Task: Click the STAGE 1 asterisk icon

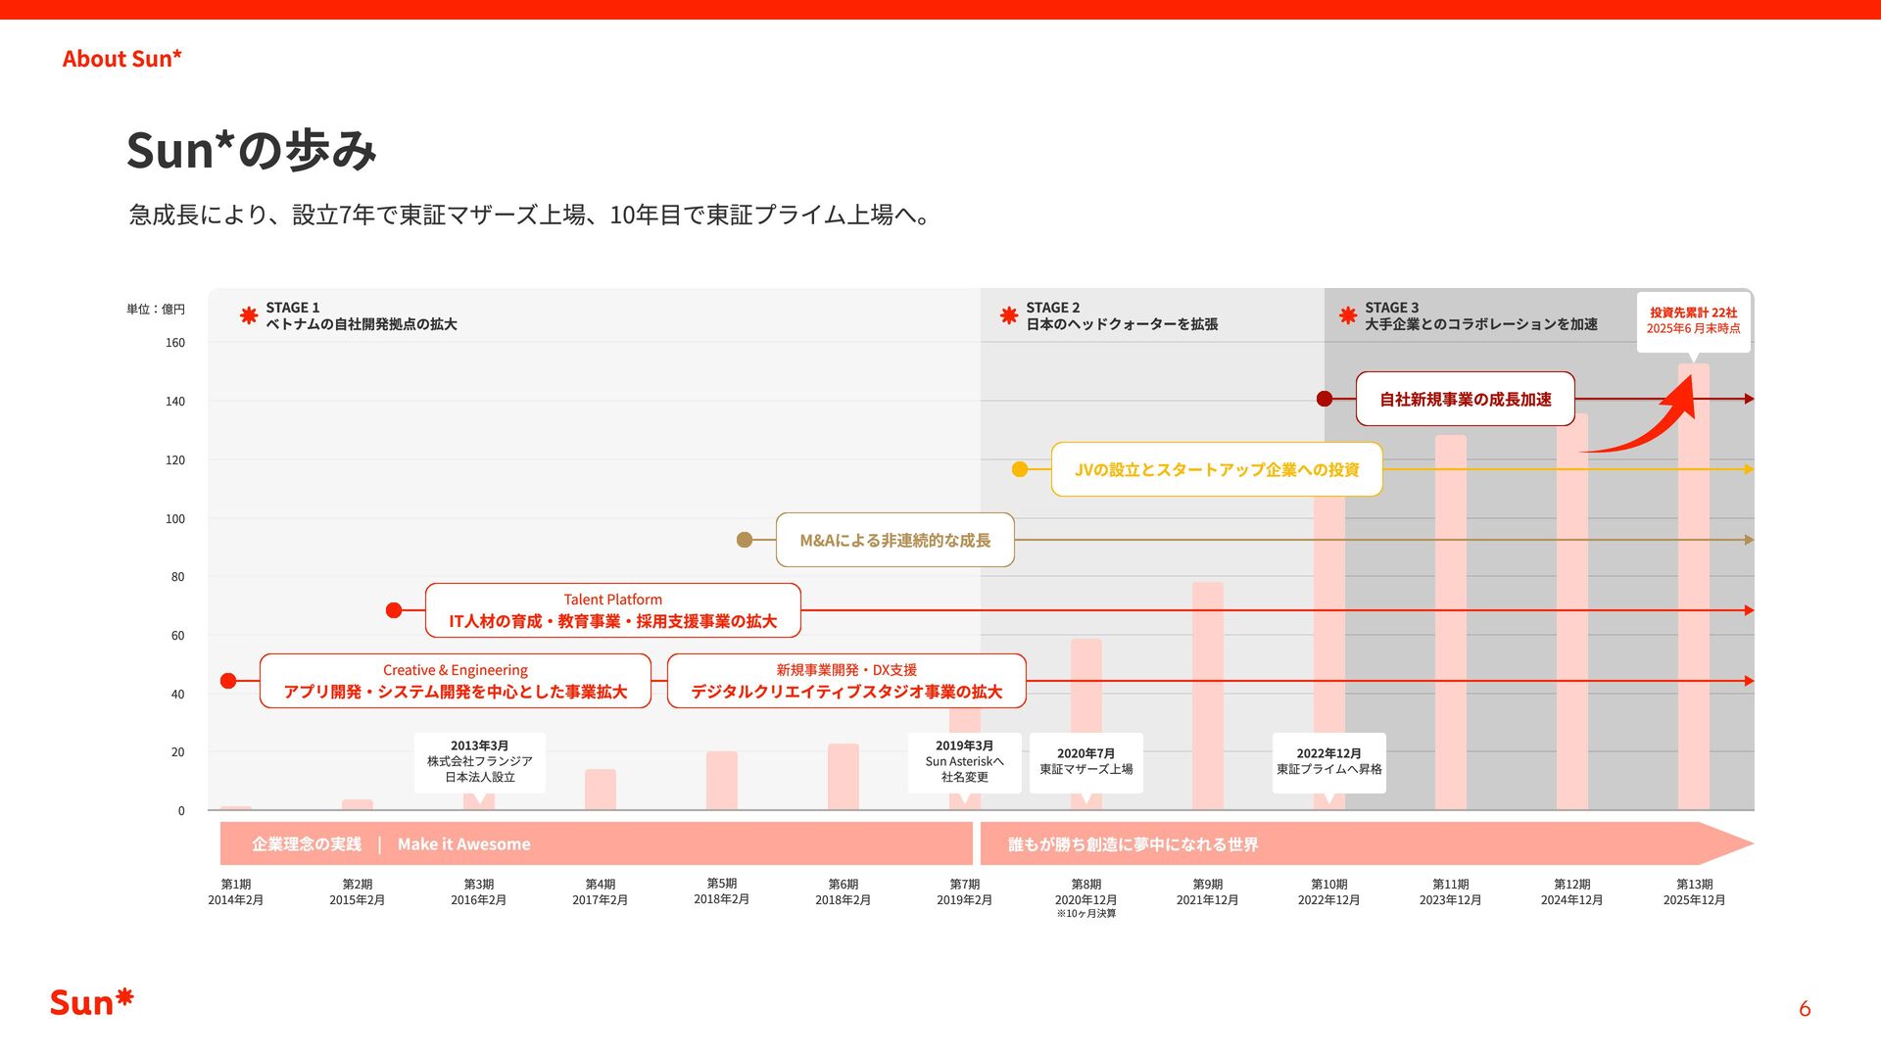Action: (249, 315)
